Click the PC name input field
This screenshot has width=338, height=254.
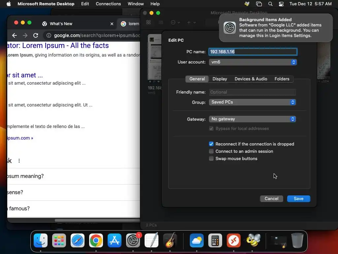253,52
